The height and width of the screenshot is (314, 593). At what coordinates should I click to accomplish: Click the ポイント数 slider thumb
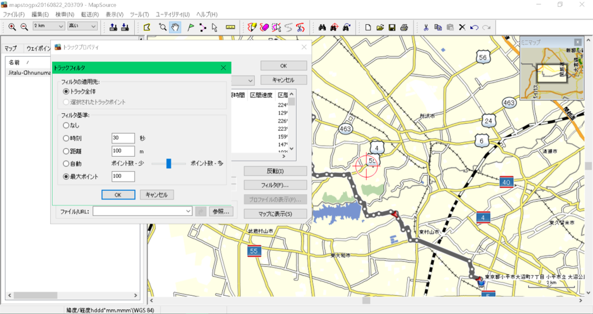169,163
